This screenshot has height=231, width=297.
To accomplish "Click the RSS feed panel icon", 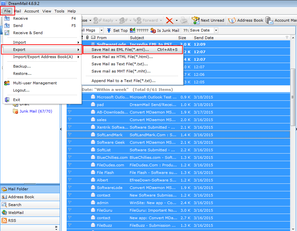I will pos(4,220).
